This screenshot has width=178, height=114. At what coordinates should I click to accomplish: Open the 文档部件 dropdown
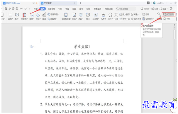(148, 19)
